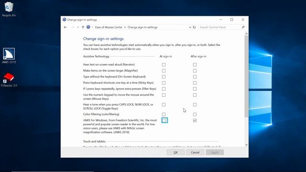Screen dimensions: 306x172
Task: Enable On-Screen Keyboard at sign-in
Action: (164, 76)
